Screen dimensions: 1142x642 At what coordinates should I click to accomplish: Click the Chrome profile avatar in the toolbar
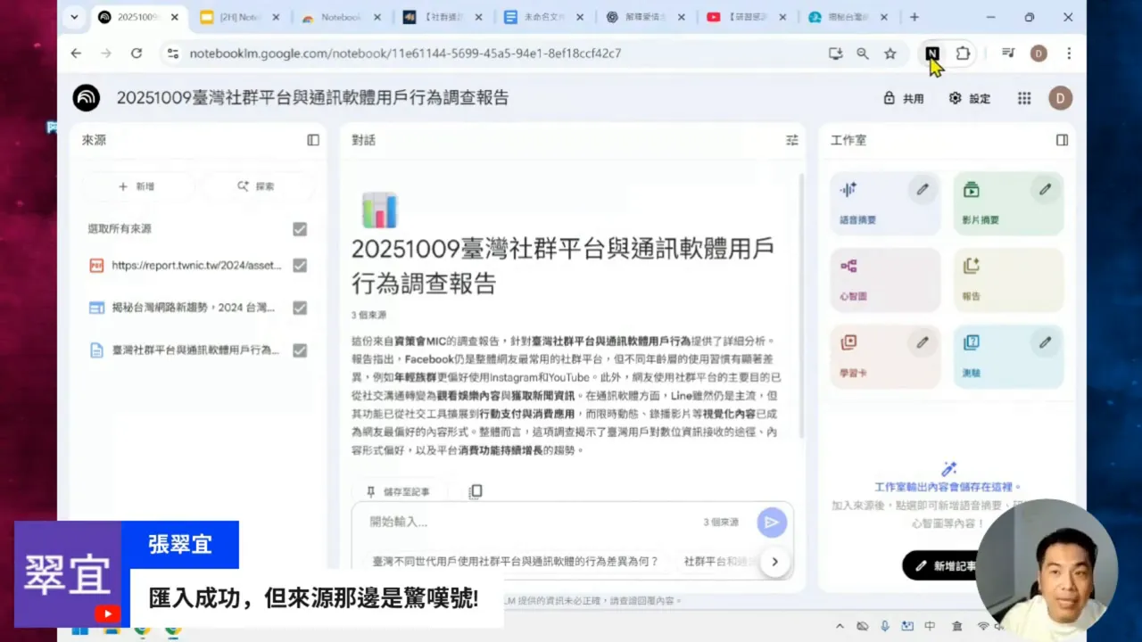point(1039,53)
